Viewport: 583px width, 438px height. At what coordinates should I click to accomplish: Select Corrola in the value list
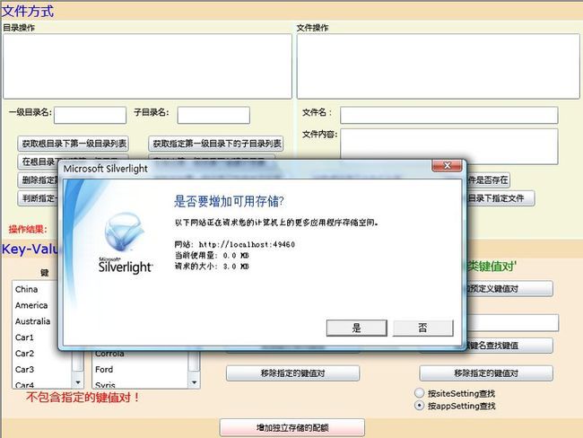pyautogui.click(x=109, y=354)
